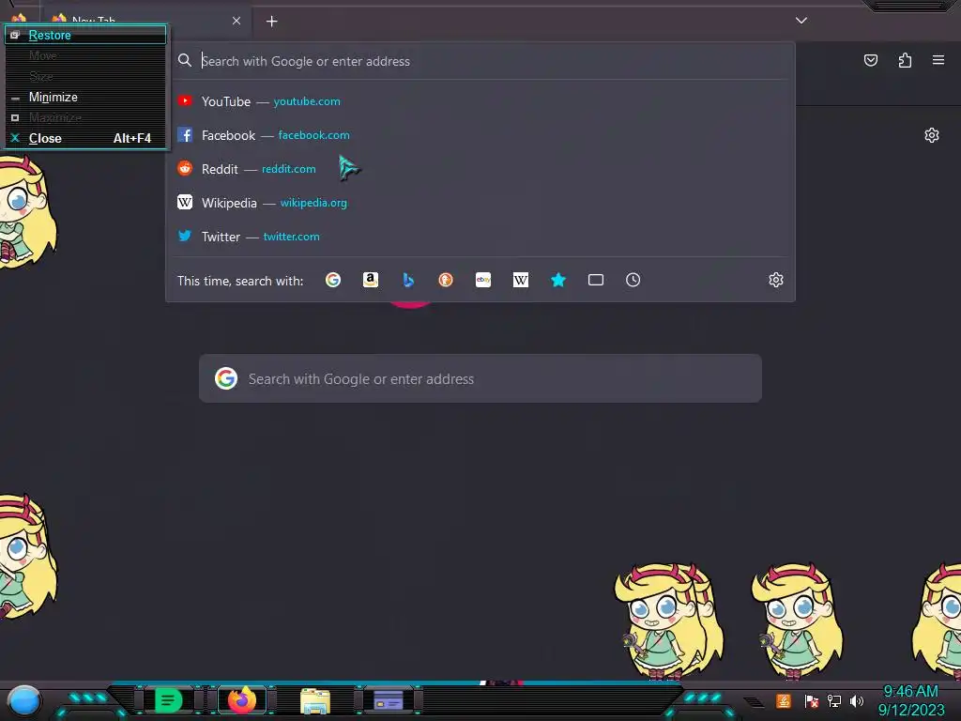The height and width of the screenshot is (721, 961).
Task: Choose Minimize in the window system menu
Action: 85,97
